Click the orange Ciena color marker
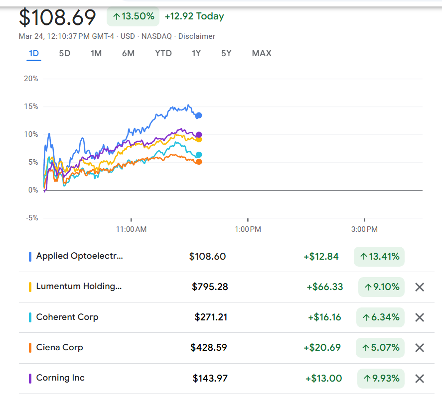442x399 pixels. pos(30,348)
